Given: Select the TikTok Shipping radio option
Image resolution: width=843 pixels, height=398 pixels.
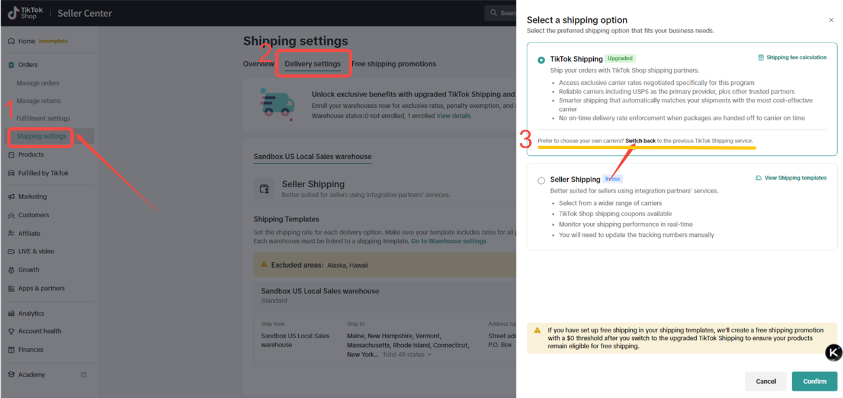Looking at the screenshot, I should tap(541, 60).
